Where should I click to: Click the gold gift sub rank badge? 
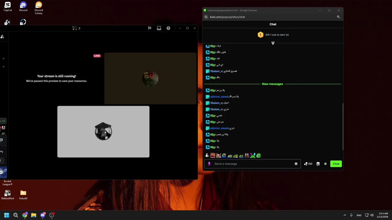pos(260,35)
